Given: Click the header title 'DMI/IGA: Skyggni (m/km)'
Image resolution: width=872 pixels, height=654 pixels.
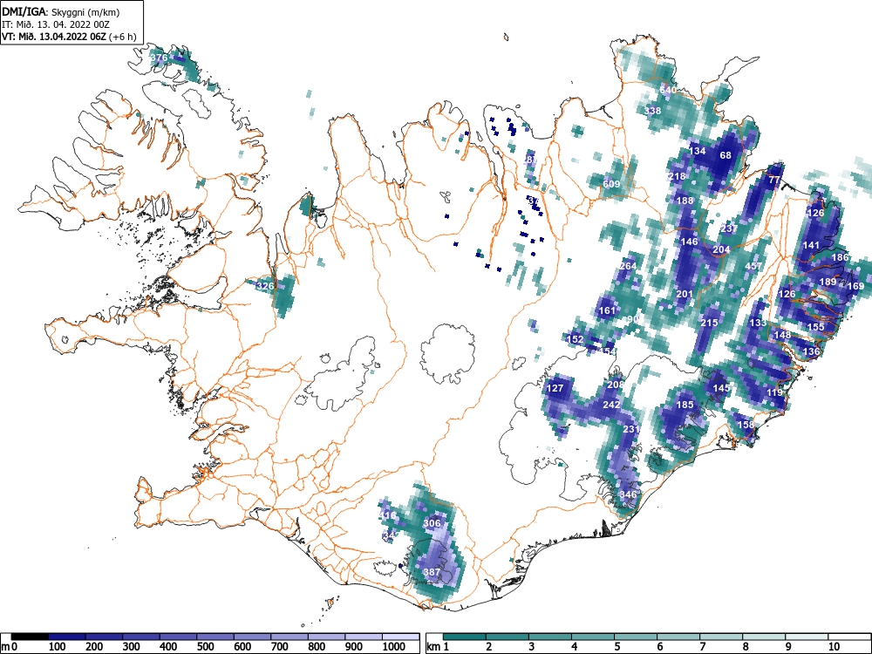Looking at the screenshot, I should coord(61,11).
